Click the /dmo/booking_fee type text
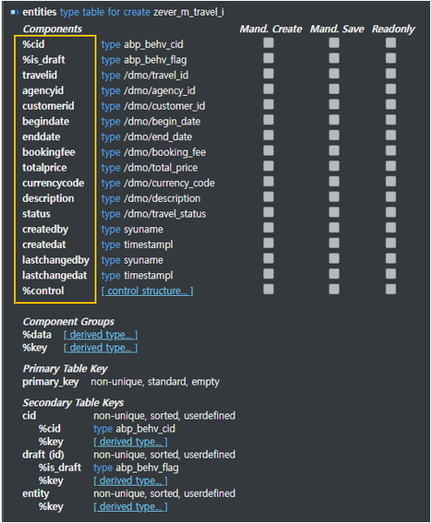Viewport: 431px width, 523px height. 165,152
